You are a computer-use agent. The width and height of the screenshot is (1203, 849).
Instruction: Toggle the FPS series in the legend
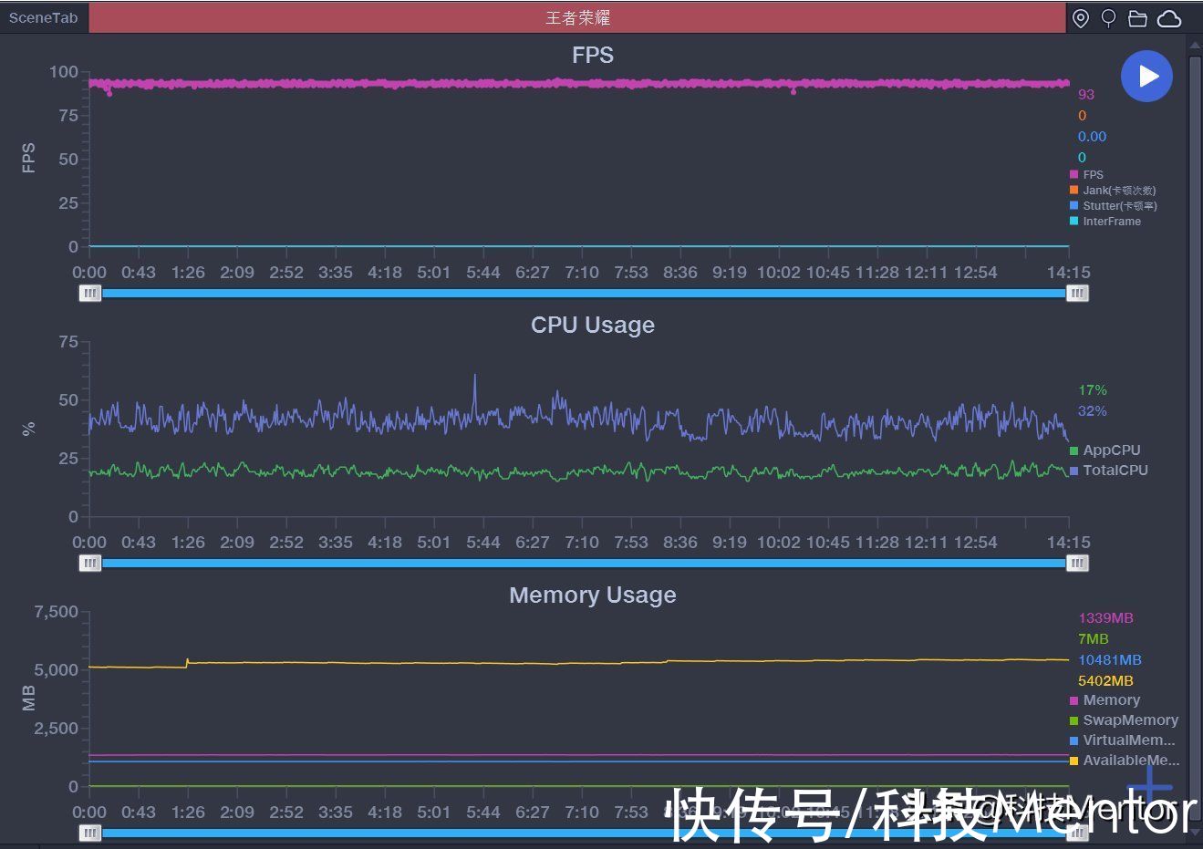[1086, 174]
